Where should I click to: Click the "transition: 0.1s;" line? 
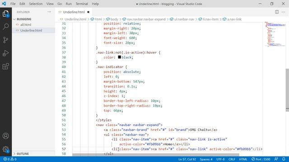click(x=120, y=86)
